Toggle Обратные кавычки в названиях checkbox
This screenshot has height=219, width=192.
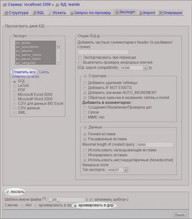(x=85, y=98)
